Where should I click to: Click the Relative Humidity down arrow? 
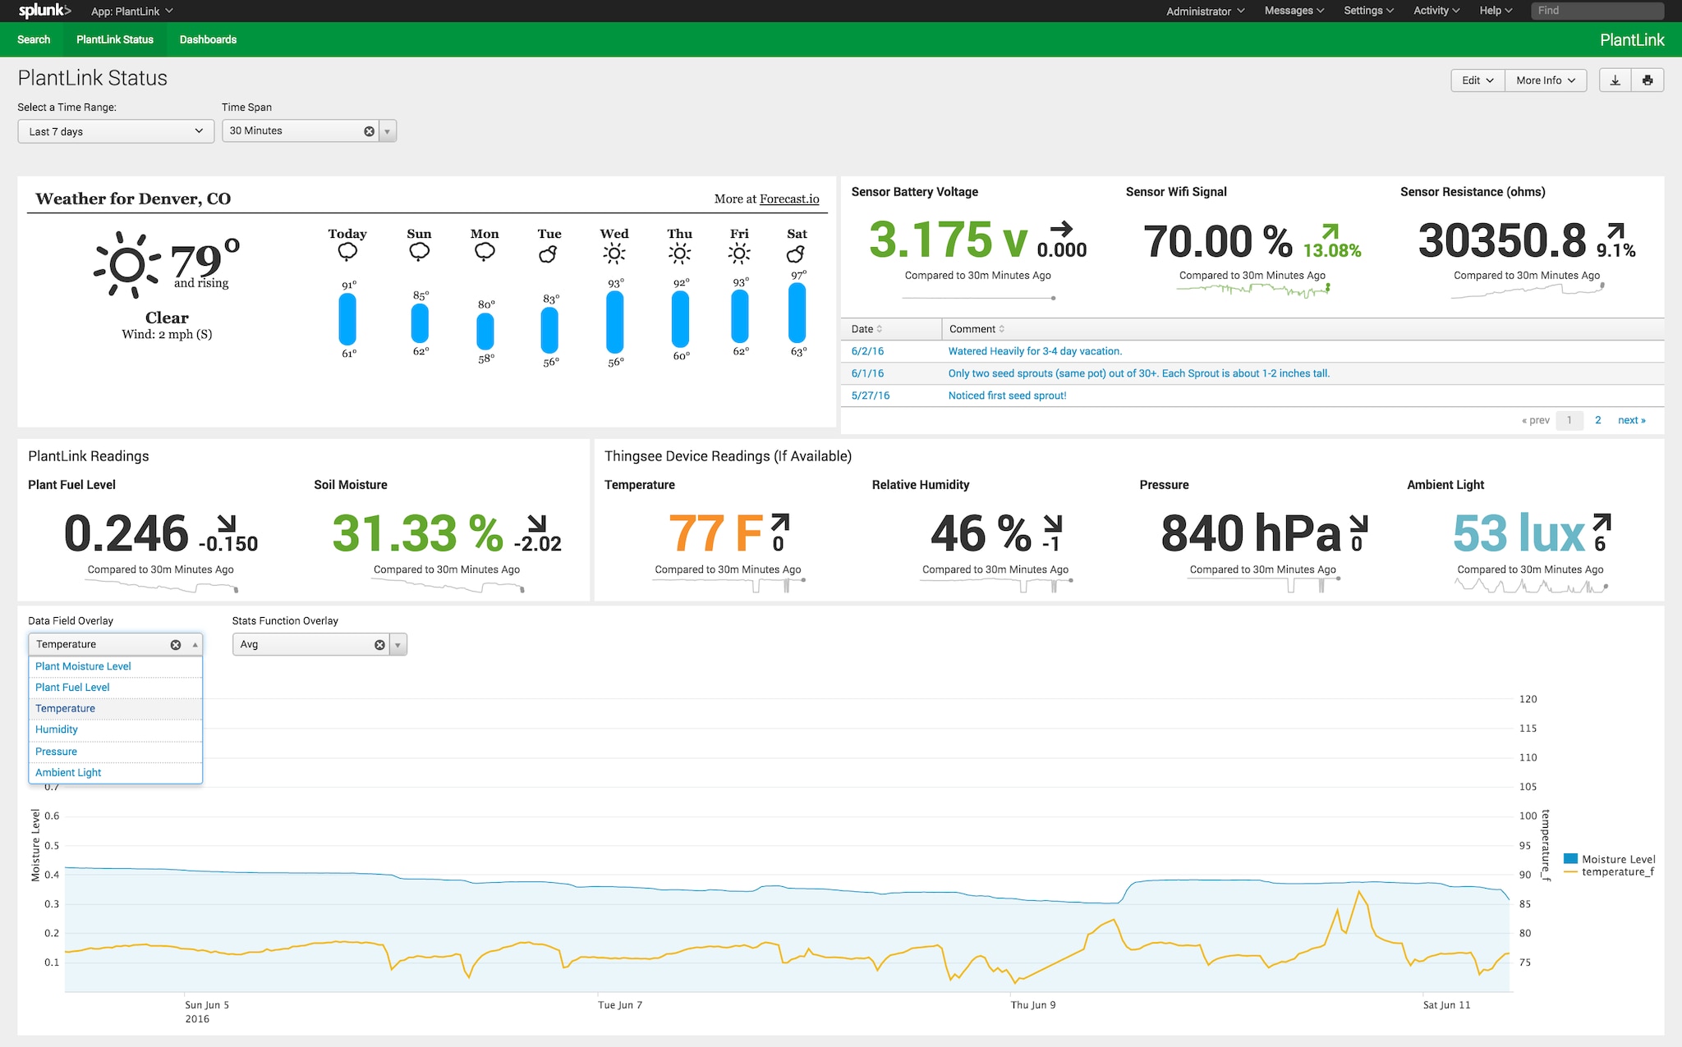pyautogui.click(x=1053, y=523)
